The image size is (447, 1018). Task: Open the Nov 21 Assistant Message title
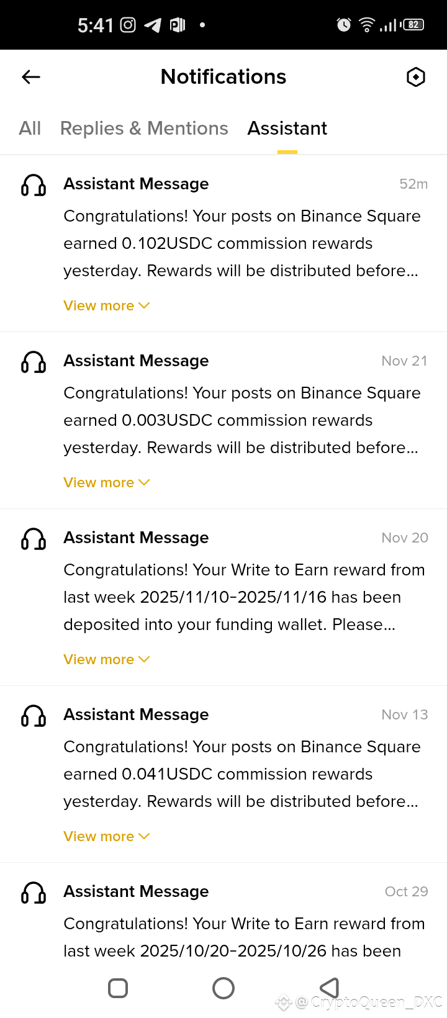pyautogui.click(x=136, y=361)
